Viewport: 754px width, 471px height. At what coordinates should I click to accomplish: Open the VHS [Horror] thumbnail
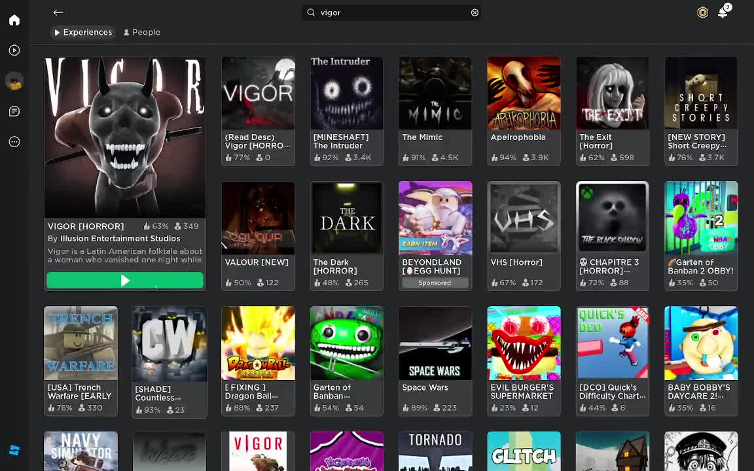pyautogui.click(x=524, y=218)
